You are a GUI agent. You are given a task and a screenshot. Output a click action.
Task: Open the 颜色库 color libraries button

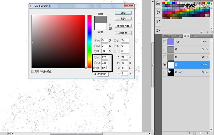123,33
